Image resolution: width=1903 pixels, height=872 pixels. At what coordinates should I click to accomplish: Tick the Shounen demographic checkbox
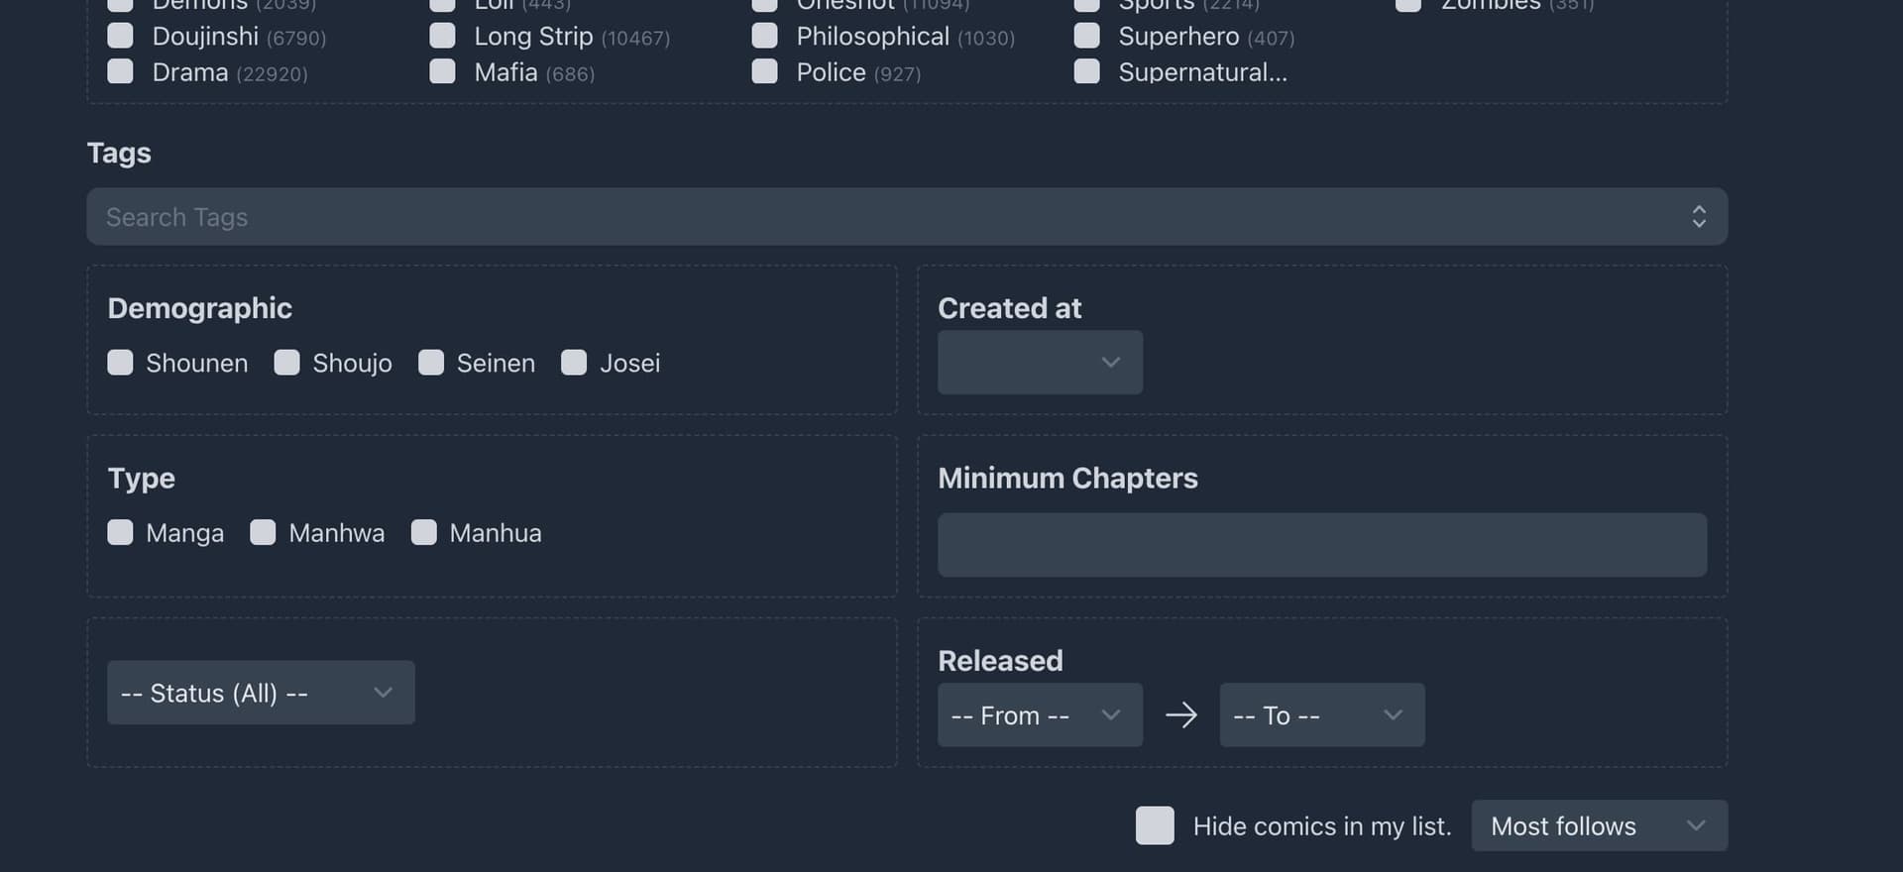[x=120, y=363]
